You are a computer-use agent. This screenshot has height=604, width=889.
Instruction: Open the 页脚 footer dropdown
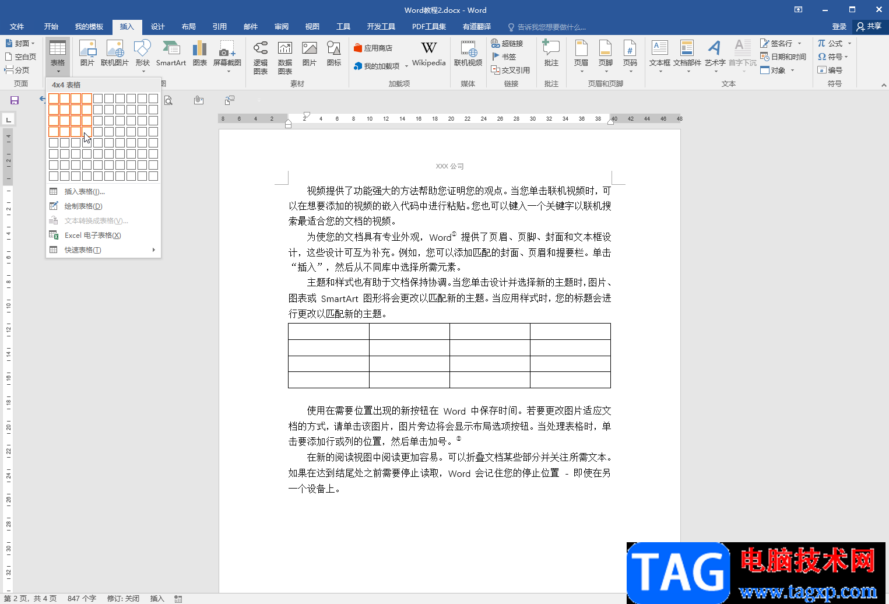pos(606,56)
